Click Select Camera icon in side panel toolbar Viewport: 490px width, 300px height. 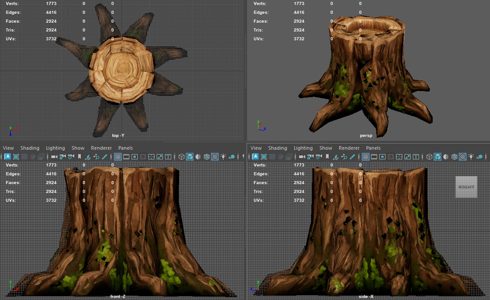point(302,157)
